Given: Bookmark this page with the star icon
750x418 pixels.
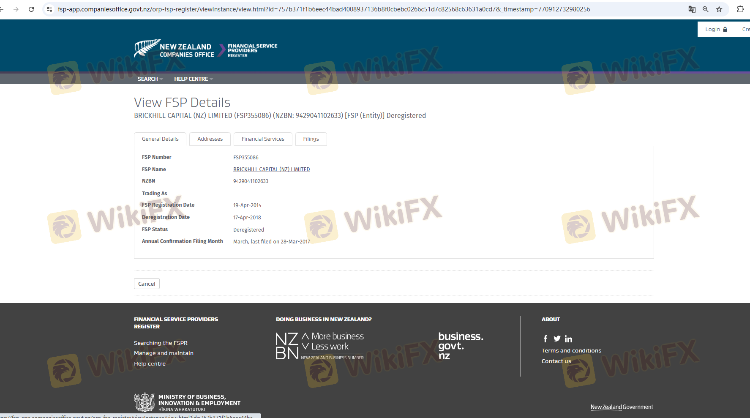Looking at the screenshot, I should [x=719, y=9].
